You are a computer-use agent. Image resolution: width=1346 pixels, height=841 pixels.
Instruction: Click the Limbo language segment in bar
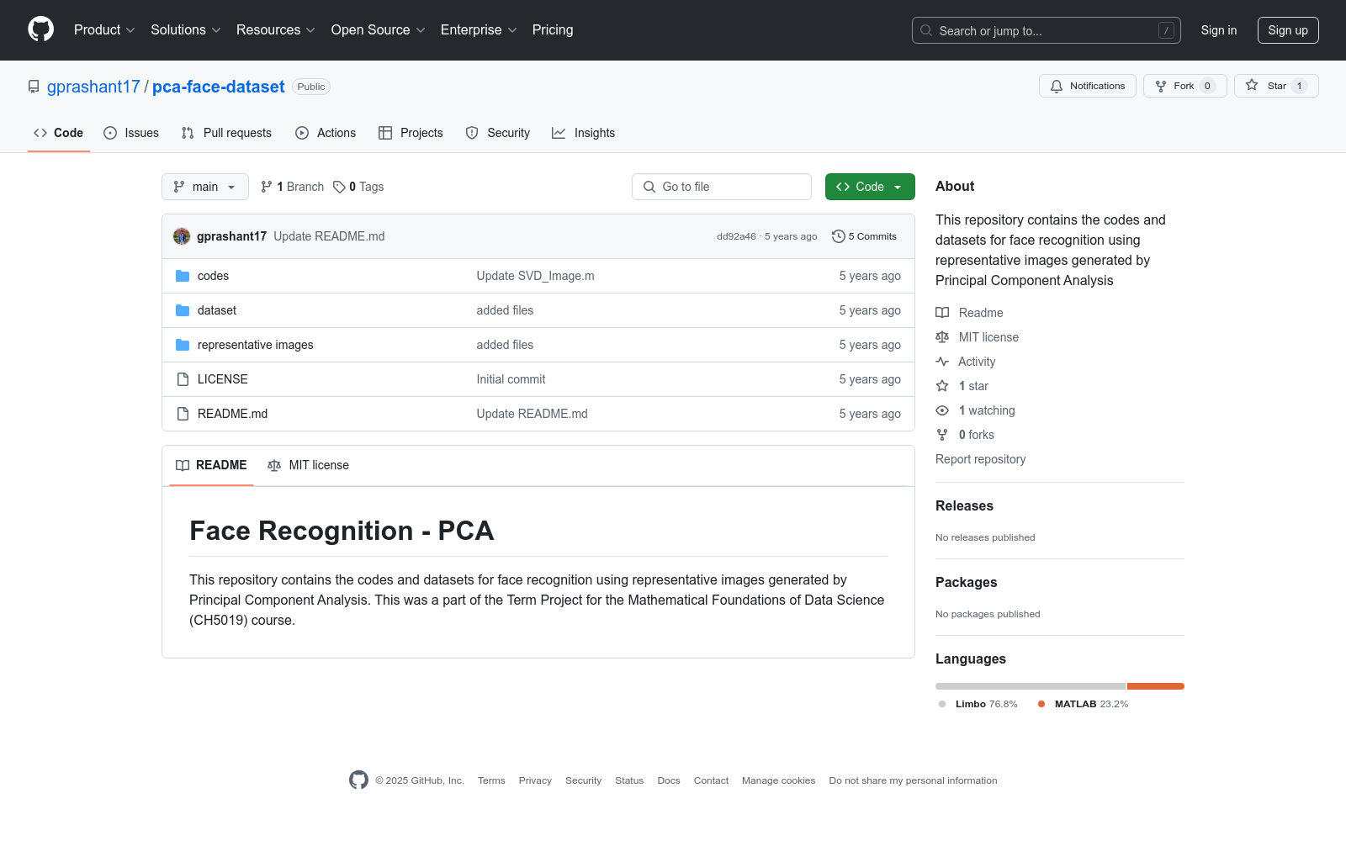1031,686
